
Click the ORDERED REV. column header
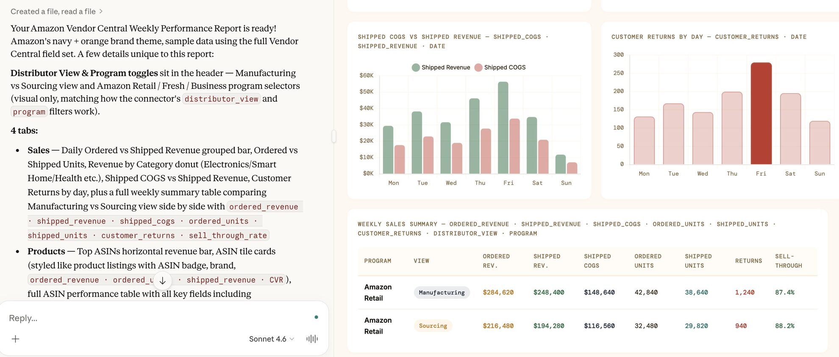tap(496, 261)
